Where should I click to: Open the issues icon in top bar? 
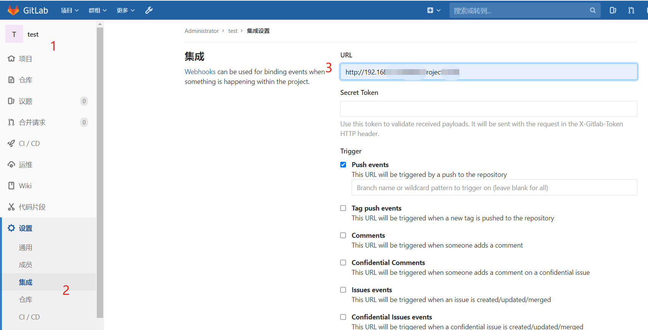[x=613, y=10]
